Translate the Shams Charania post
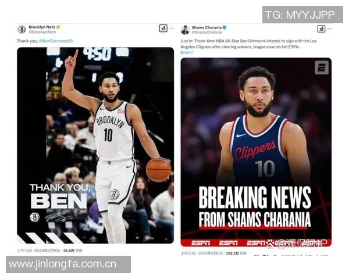 pos(187,53)
